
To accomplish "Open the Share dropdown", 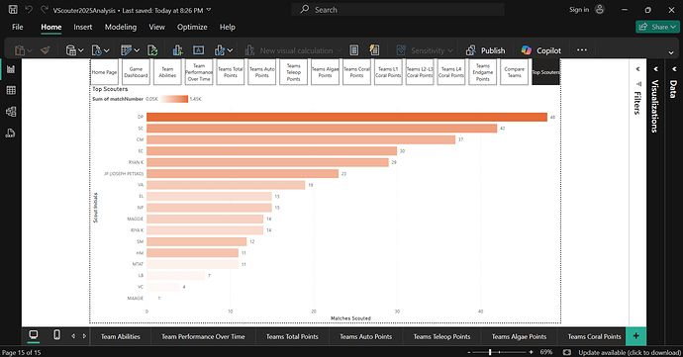I will click(657, 27).
